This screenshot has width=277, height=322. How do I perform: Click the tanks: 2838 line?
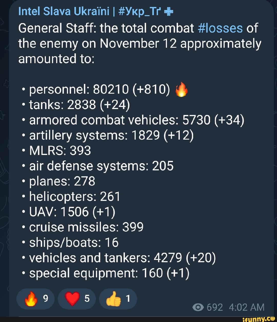[80, 105]
